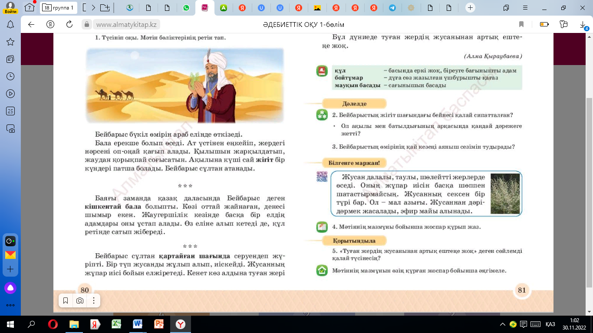Click the 'Дәлелде' section heading
The width and height of the screenshot is (593, 333).
(354, 104)
